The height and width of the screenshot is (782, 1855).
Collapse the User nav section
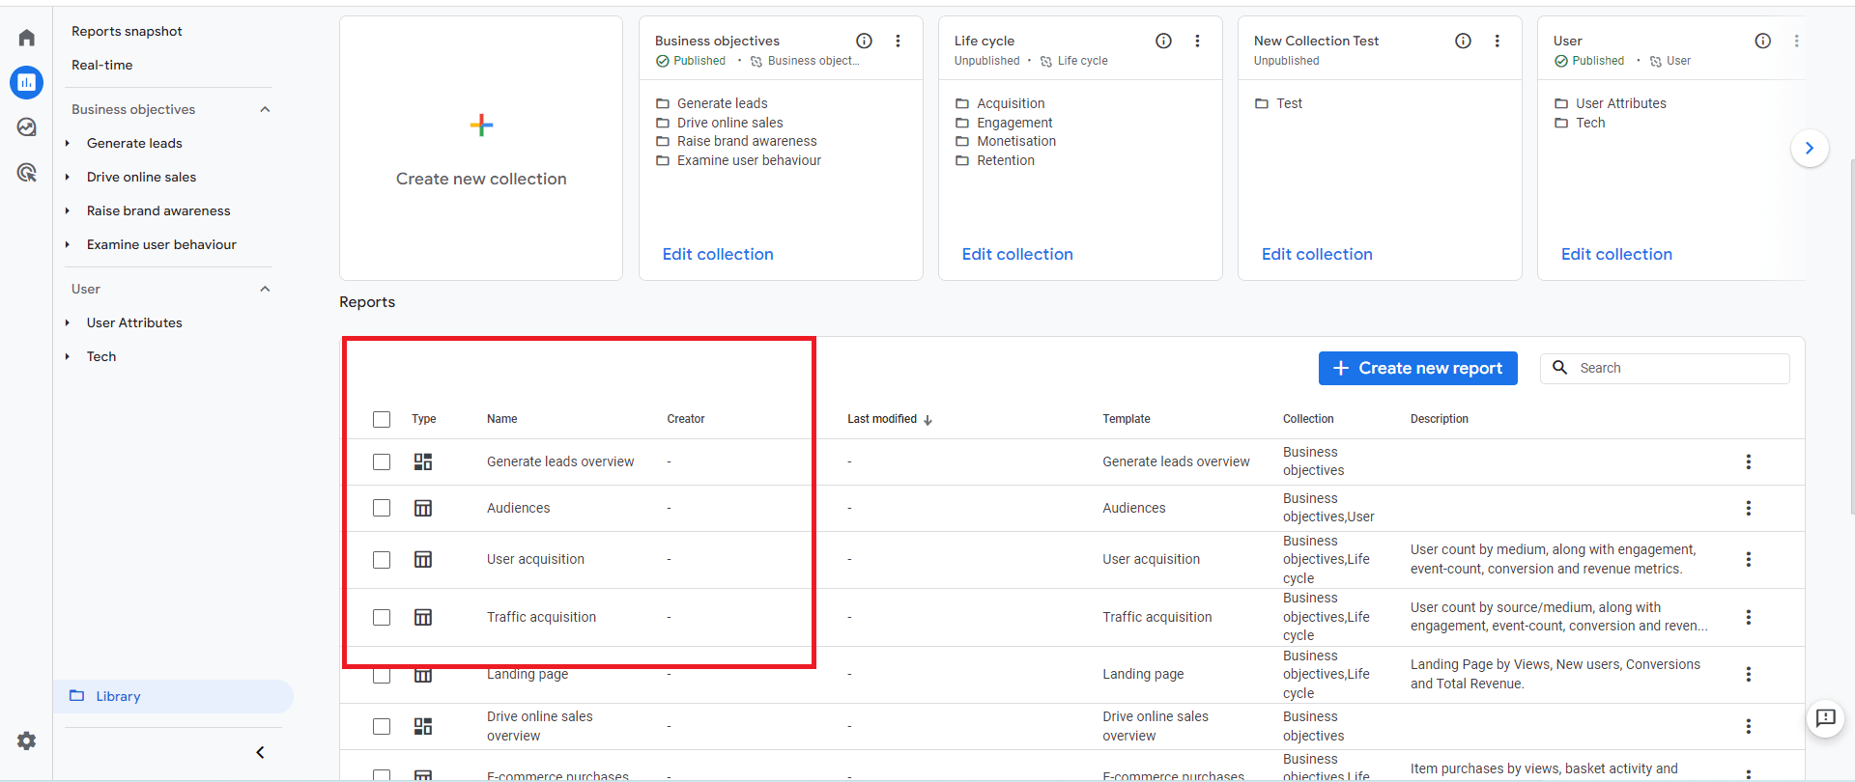(x=265, y=289)
